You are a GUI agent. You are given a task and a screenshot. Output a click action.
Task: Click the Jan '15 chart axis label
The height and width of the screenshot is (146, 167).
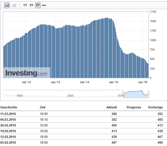113,82
